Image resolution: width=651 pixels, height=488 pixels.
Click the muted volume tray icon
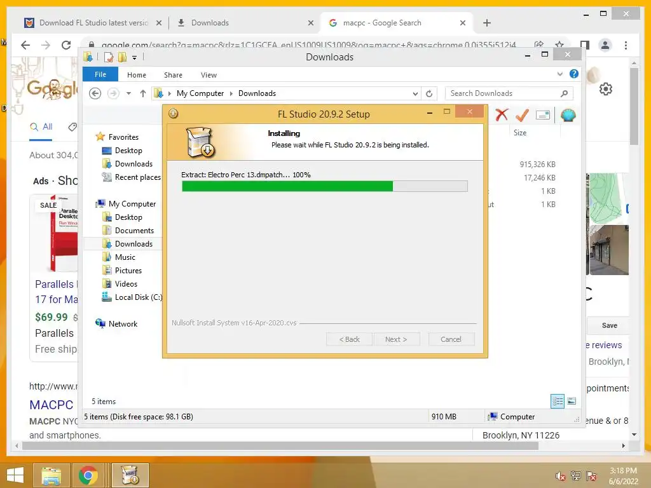560,477
